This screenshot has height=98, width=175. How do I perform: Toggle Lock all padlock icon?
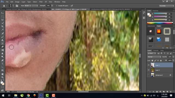pyautogui.click(x=161, y=60)
